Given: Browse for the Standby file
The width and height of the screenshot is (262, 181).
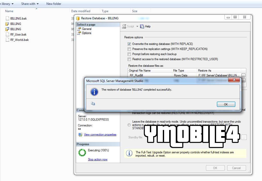Looking at the screenshot, I should tap(244, 137).
